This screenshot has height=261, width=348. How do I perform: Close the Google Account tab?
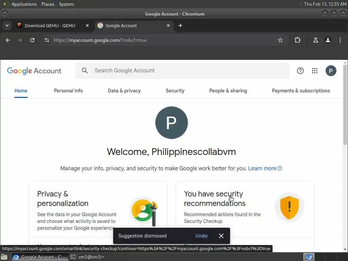click(x=168, y=26)
